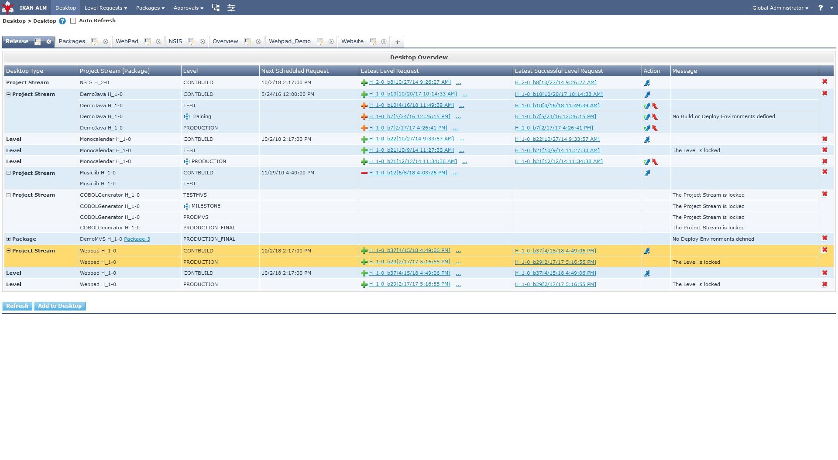Open Monocalendar CONTBUILD latest request H_1-0_b22 link
The image size is (838, 460).
[412, 139]
